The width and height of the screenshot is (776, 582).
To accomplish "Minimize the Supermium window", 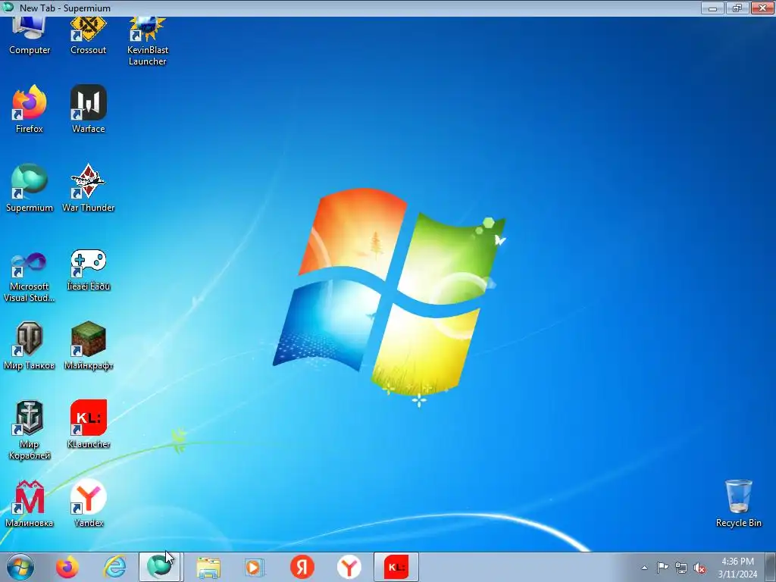I will pyautogui.click(x=712, y=8).
